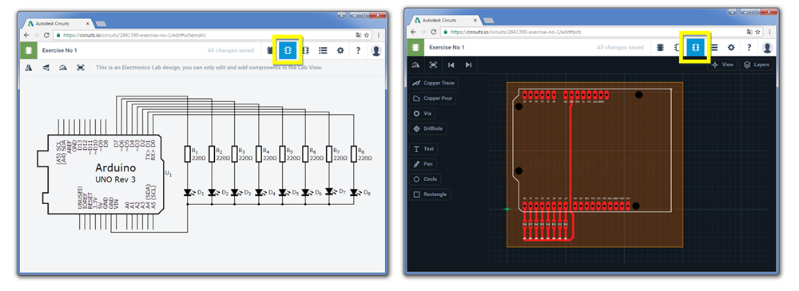This screenshot has height=291, width=799.
Task: Open Chrome menu dots in right browser
Action: click(769, 32)
